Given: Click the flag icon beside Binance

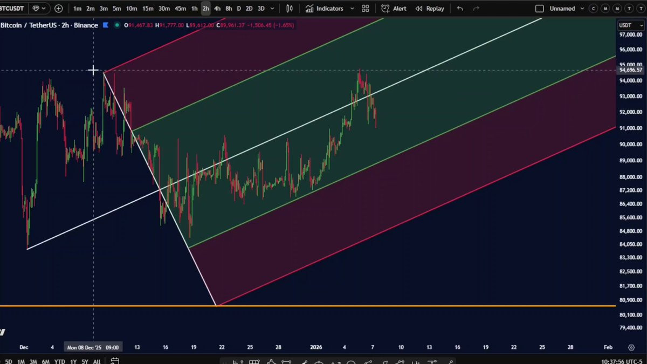Looking at the screenshot, I should 105,25.
